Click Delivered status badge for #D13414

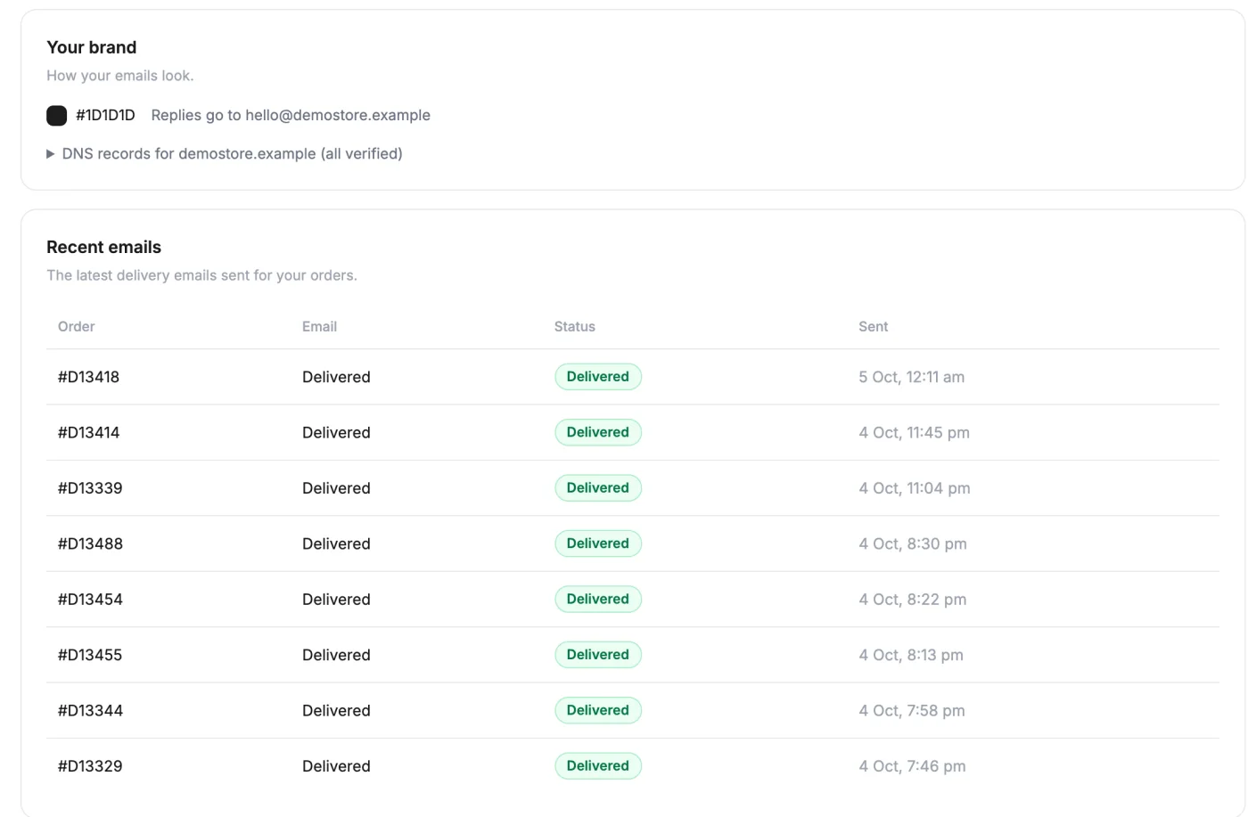[x=598, y=432]
